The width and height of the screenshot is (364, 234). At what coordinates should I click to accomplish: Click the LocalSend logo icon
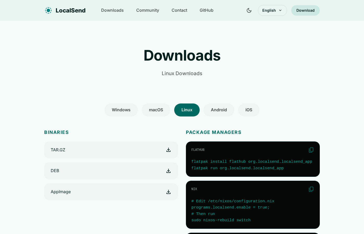pos(48,10)
